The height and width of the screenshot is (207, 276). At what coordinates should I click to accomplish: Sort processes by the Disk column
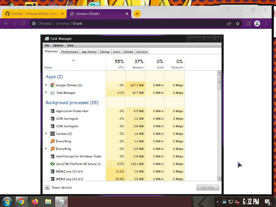[x=155, y=64]
